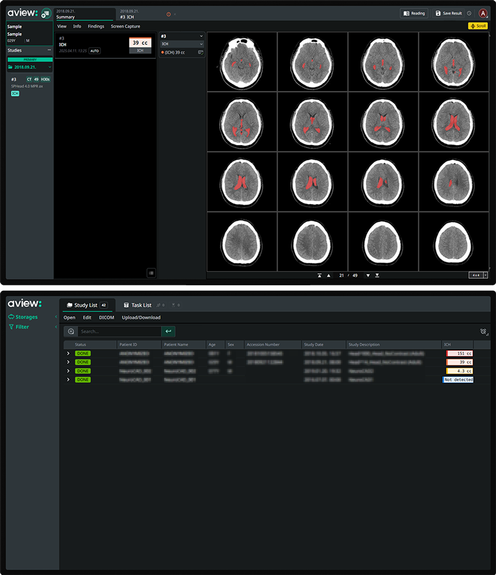Open the DICOM menu

point(106,318)
